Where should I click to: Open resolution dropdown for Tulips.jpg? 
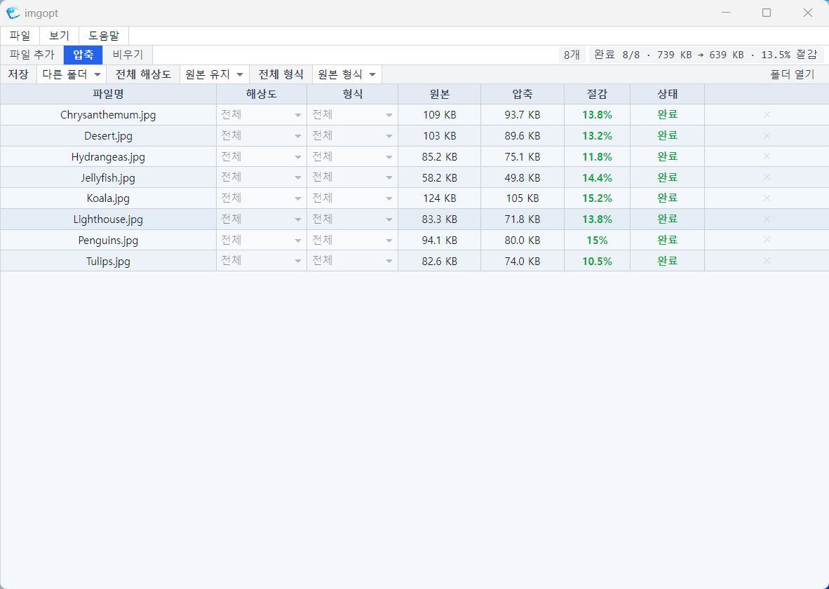click(261, 261)
